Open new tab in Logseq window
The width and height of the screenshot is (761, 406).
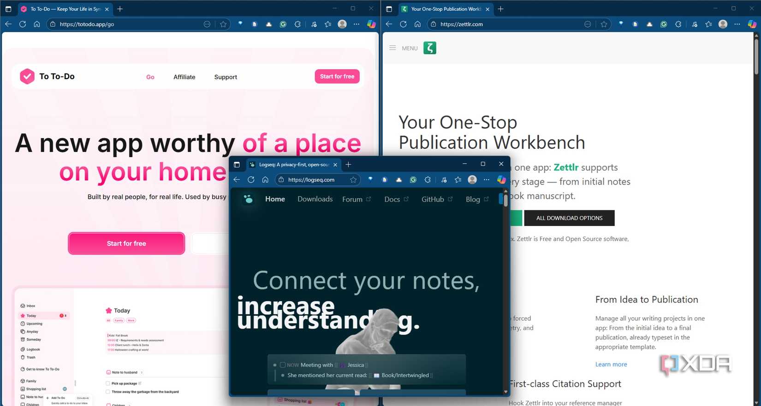pyautogui.click(x=348, y=164)
